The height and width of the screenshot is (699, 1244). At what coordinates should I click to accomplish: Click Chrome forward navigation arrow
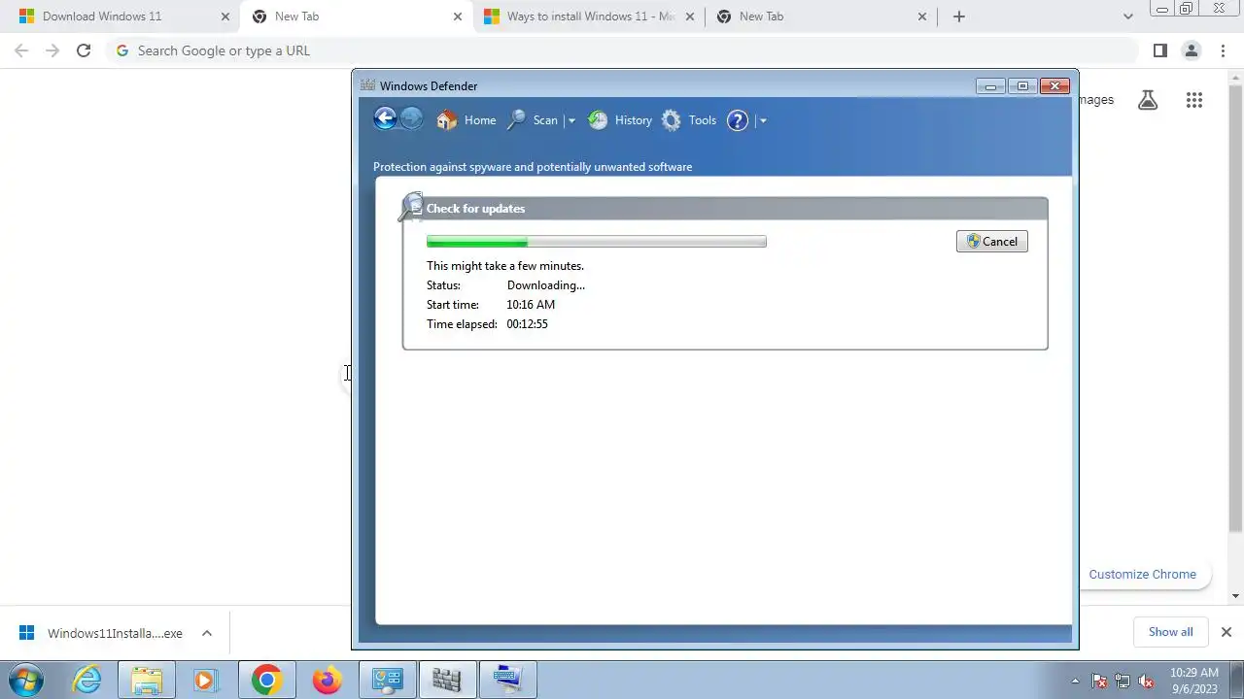coord(52,50)
